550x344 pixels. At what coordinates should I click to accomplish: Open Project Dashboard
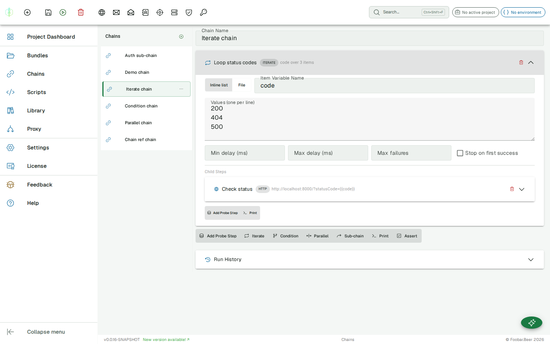pyautogui.click(x=49, y=37)
